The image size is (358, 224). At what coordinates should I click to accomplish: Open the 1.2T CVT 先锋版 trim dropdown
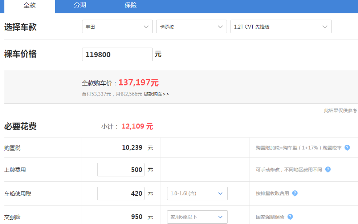tap(281, 27)
